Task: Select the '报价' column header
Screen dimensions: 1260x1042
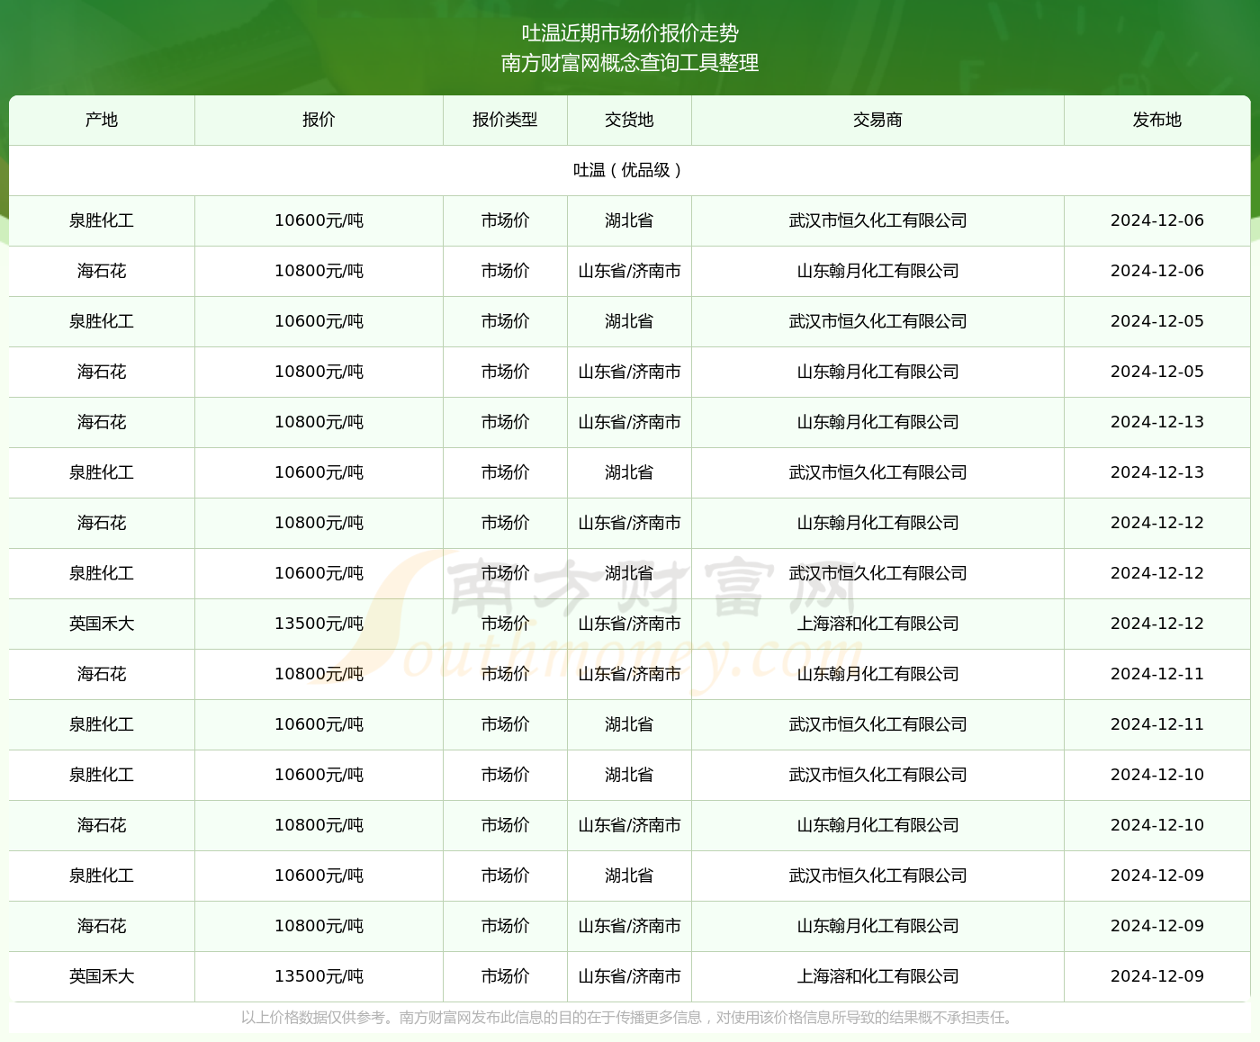Action: (319, 120)
